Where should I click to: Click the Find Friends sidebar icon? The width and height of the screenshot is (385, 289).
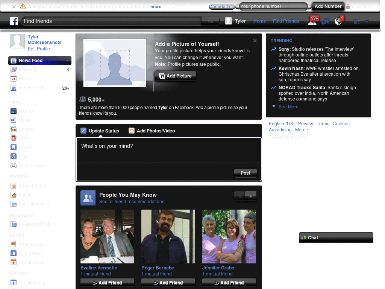point(14,88)
